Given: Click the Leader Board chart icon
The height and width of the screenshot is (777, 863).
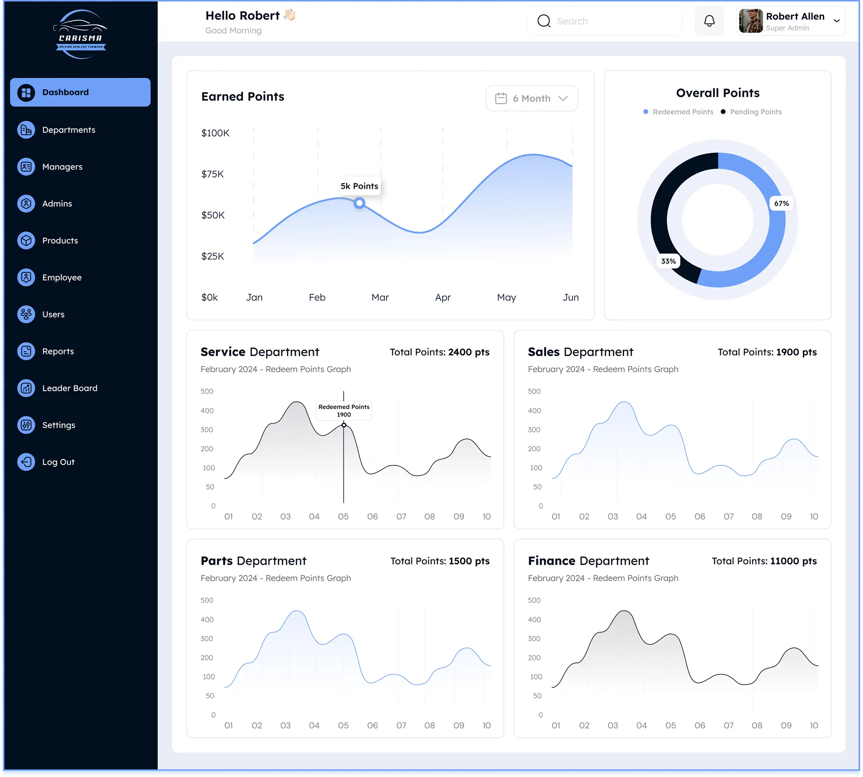Looking at the screenshot, I should 26,388.
